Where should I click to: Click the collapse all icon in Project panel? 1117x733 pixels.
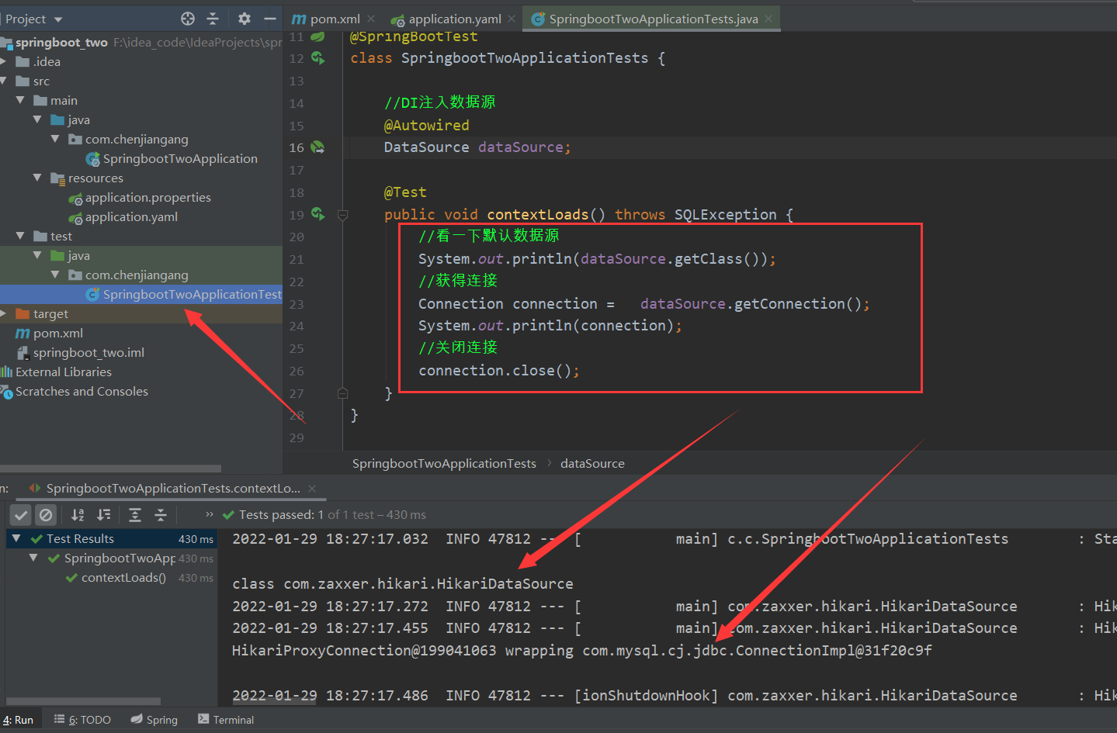[213, 19]
